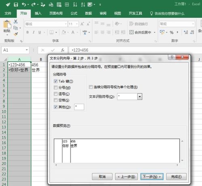Click the Decrease Font Size icon
The image size is (202, 186).
pos(88,24)
